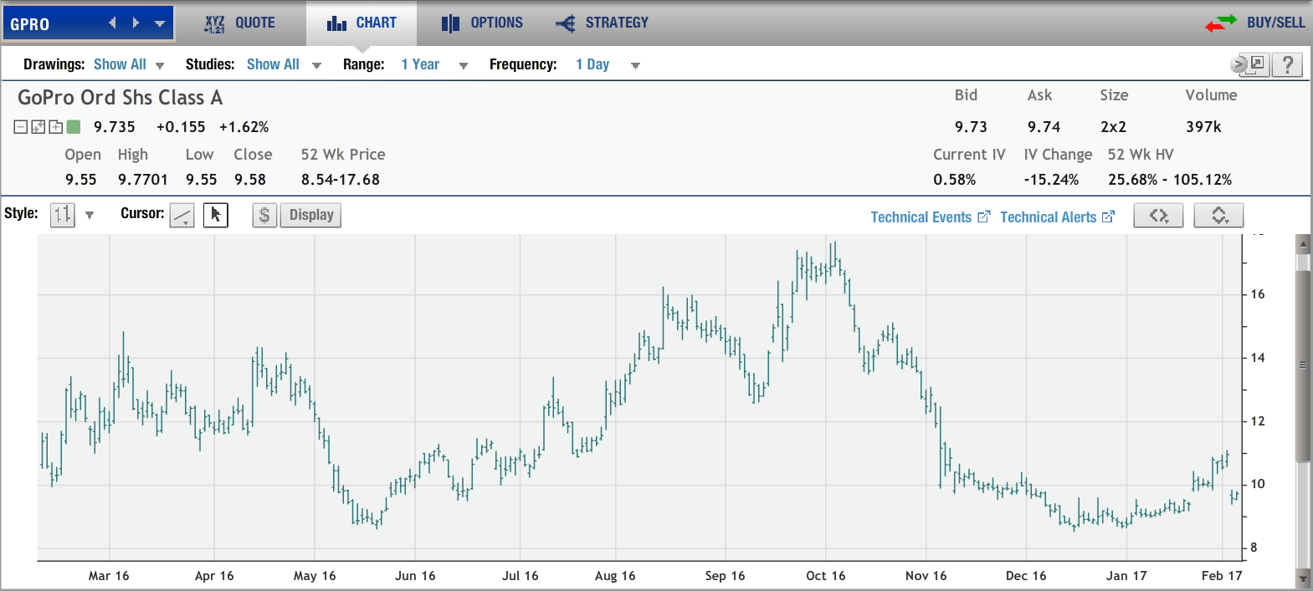Screen dimensions: 1313x591
Task: Click the scrollbar up arrow beside chart
Action: pos(1303,244)
